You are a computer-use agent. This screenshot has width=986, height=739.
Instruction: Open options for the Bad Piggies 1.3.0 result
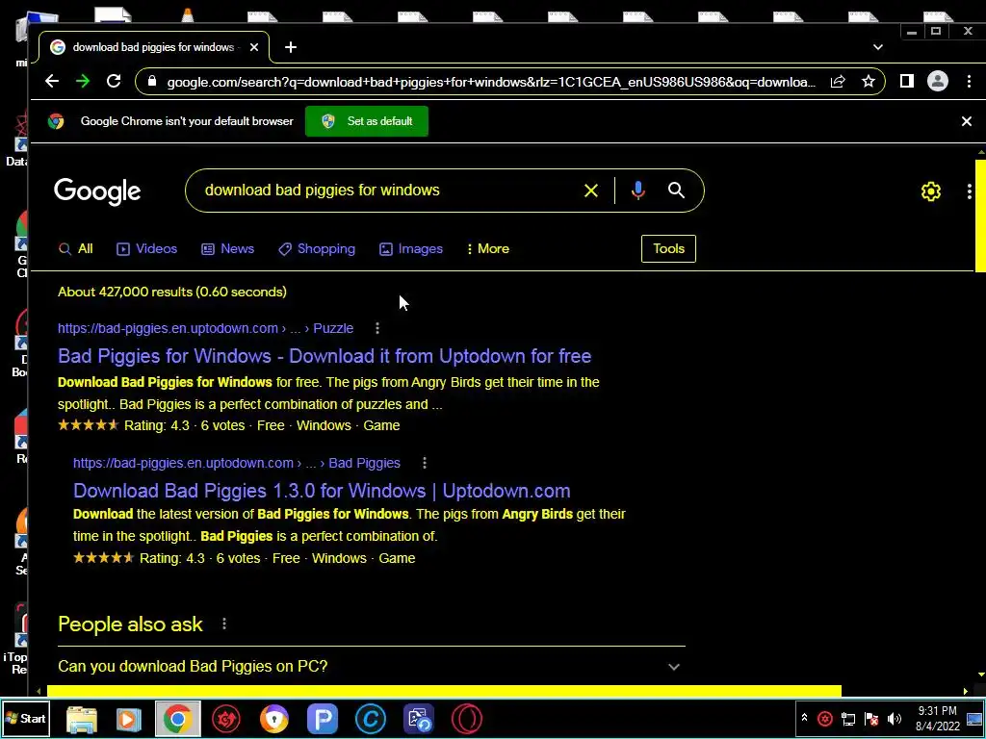point(425,463)
